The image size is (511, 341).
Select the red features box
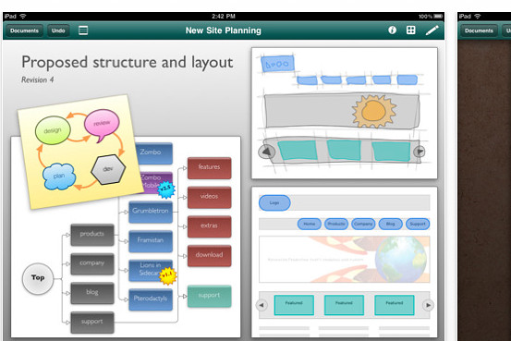coord(209,167)
